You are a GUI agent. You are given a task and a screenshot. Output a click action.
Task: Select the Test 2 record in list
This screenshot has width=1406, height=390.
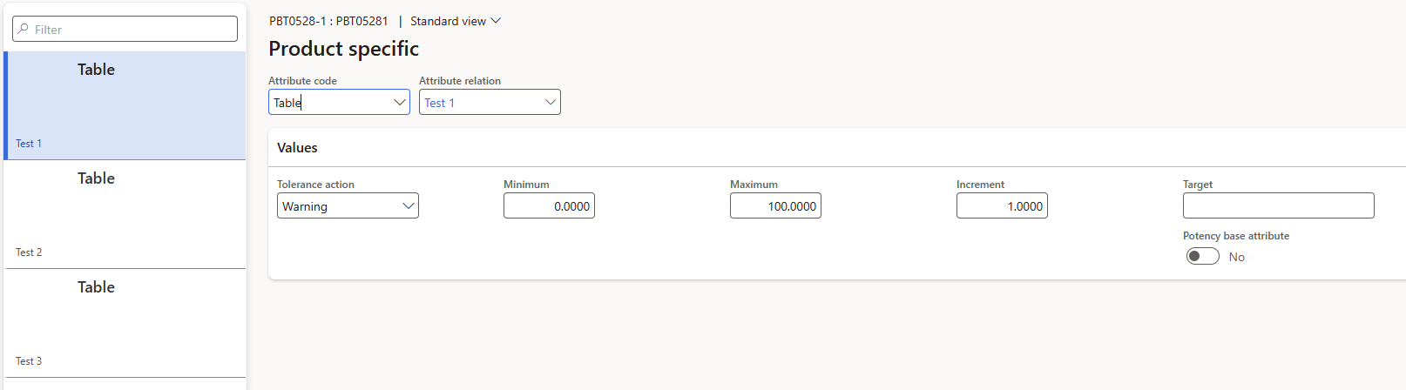(125, 214)
